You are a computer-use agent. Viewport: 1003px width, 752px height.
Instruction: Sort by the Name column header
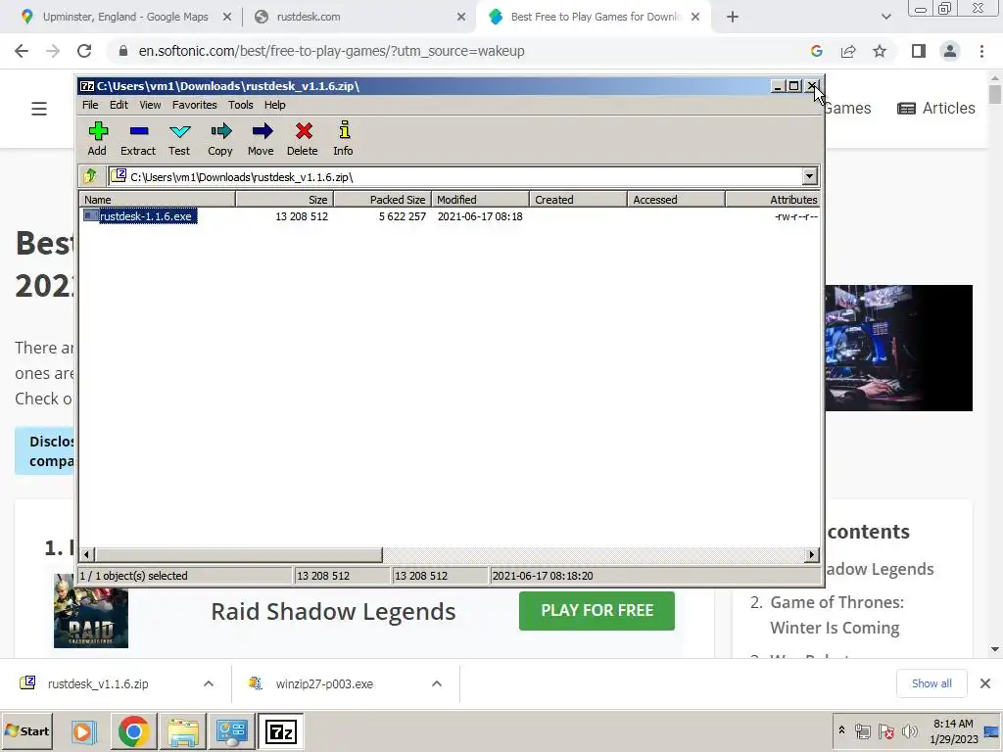pyautogui.click(x=158, y=200)
